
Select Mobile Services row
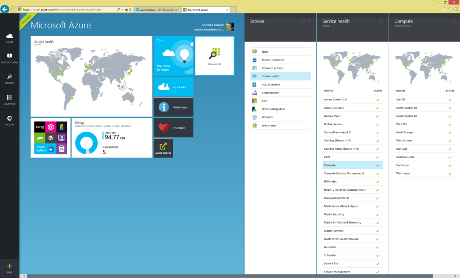point(353,231)
